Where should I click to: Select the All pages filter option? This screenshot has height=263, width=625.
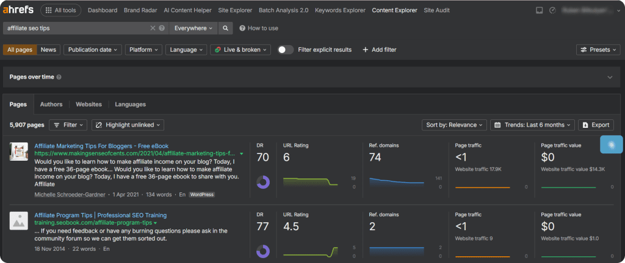(20, 50)
